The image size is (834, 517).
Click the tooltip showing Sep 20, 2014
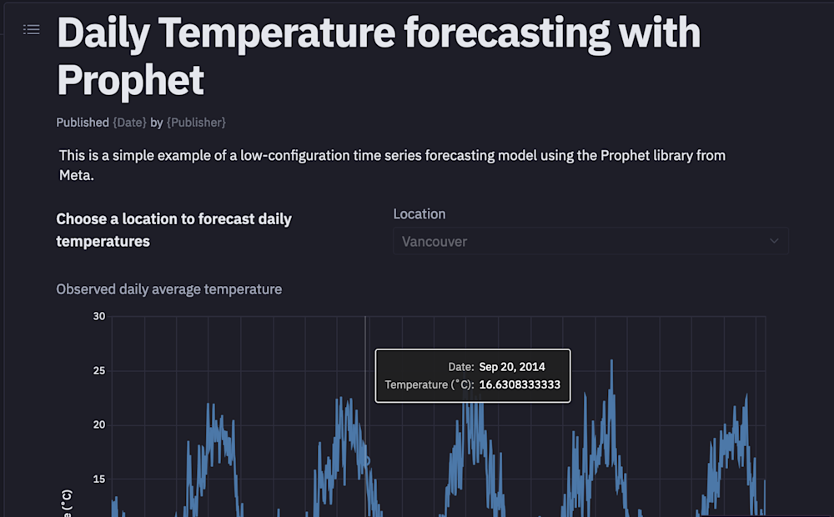(x=473, y=375)
